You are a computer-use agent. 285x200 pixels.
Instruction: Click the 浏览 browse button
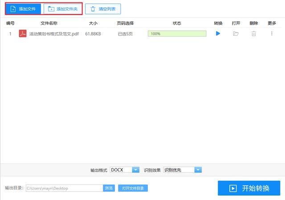[x=109, y=188]
